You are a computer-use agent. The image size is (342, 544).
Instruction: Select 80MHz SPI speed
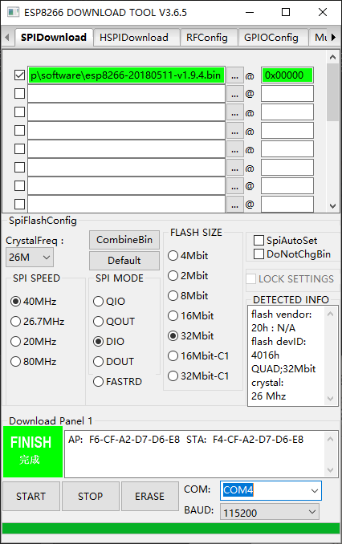point(34,362)
